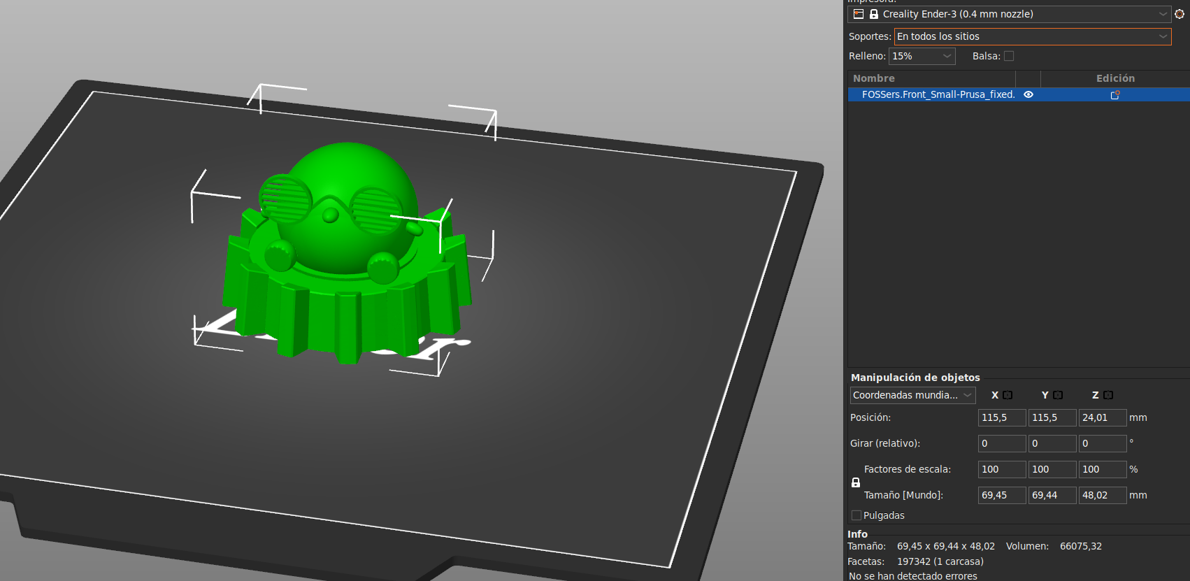Click the Girar Y rotation field
Image resolution: width=1190 pixels, height=581 pixels.
click(x=1052, y=443)
